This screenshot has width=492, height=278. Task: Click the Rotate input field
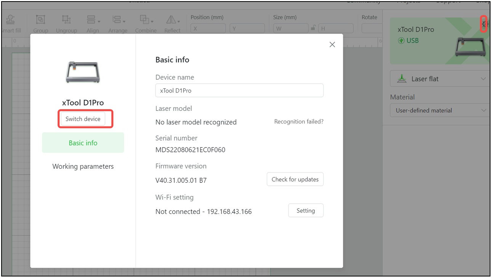pos(372,28)
